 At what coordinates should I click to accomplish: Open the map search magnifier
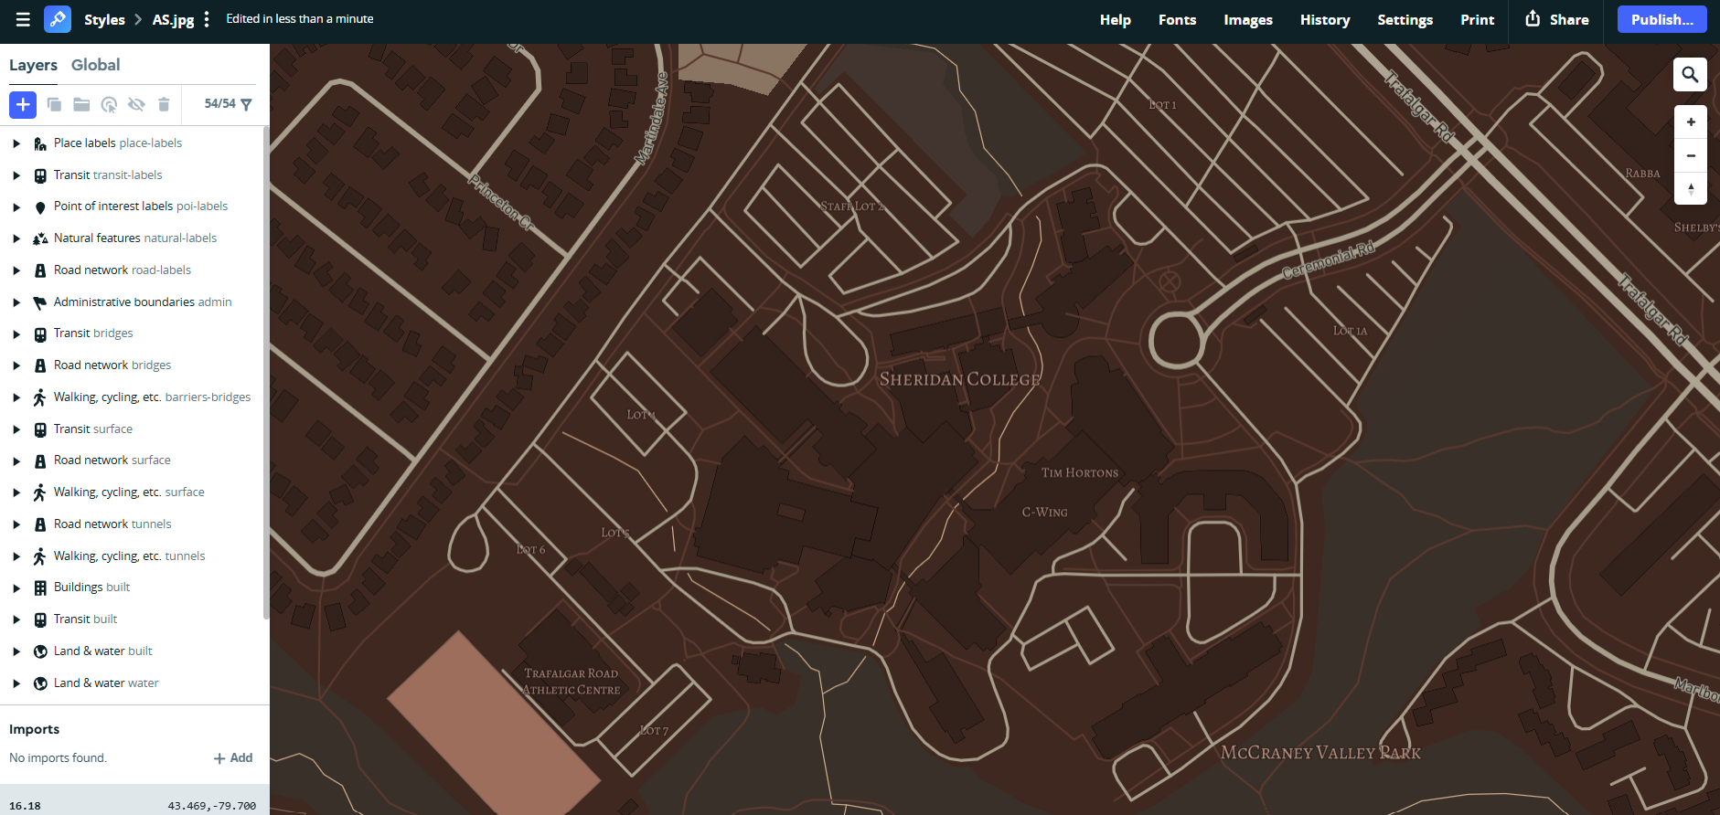pyautogui.click(x=1690, y=75)
